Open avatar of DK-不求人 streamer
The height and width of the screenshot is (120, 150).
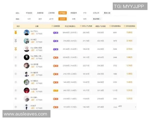pyautogui.click(x=26, y=32)
